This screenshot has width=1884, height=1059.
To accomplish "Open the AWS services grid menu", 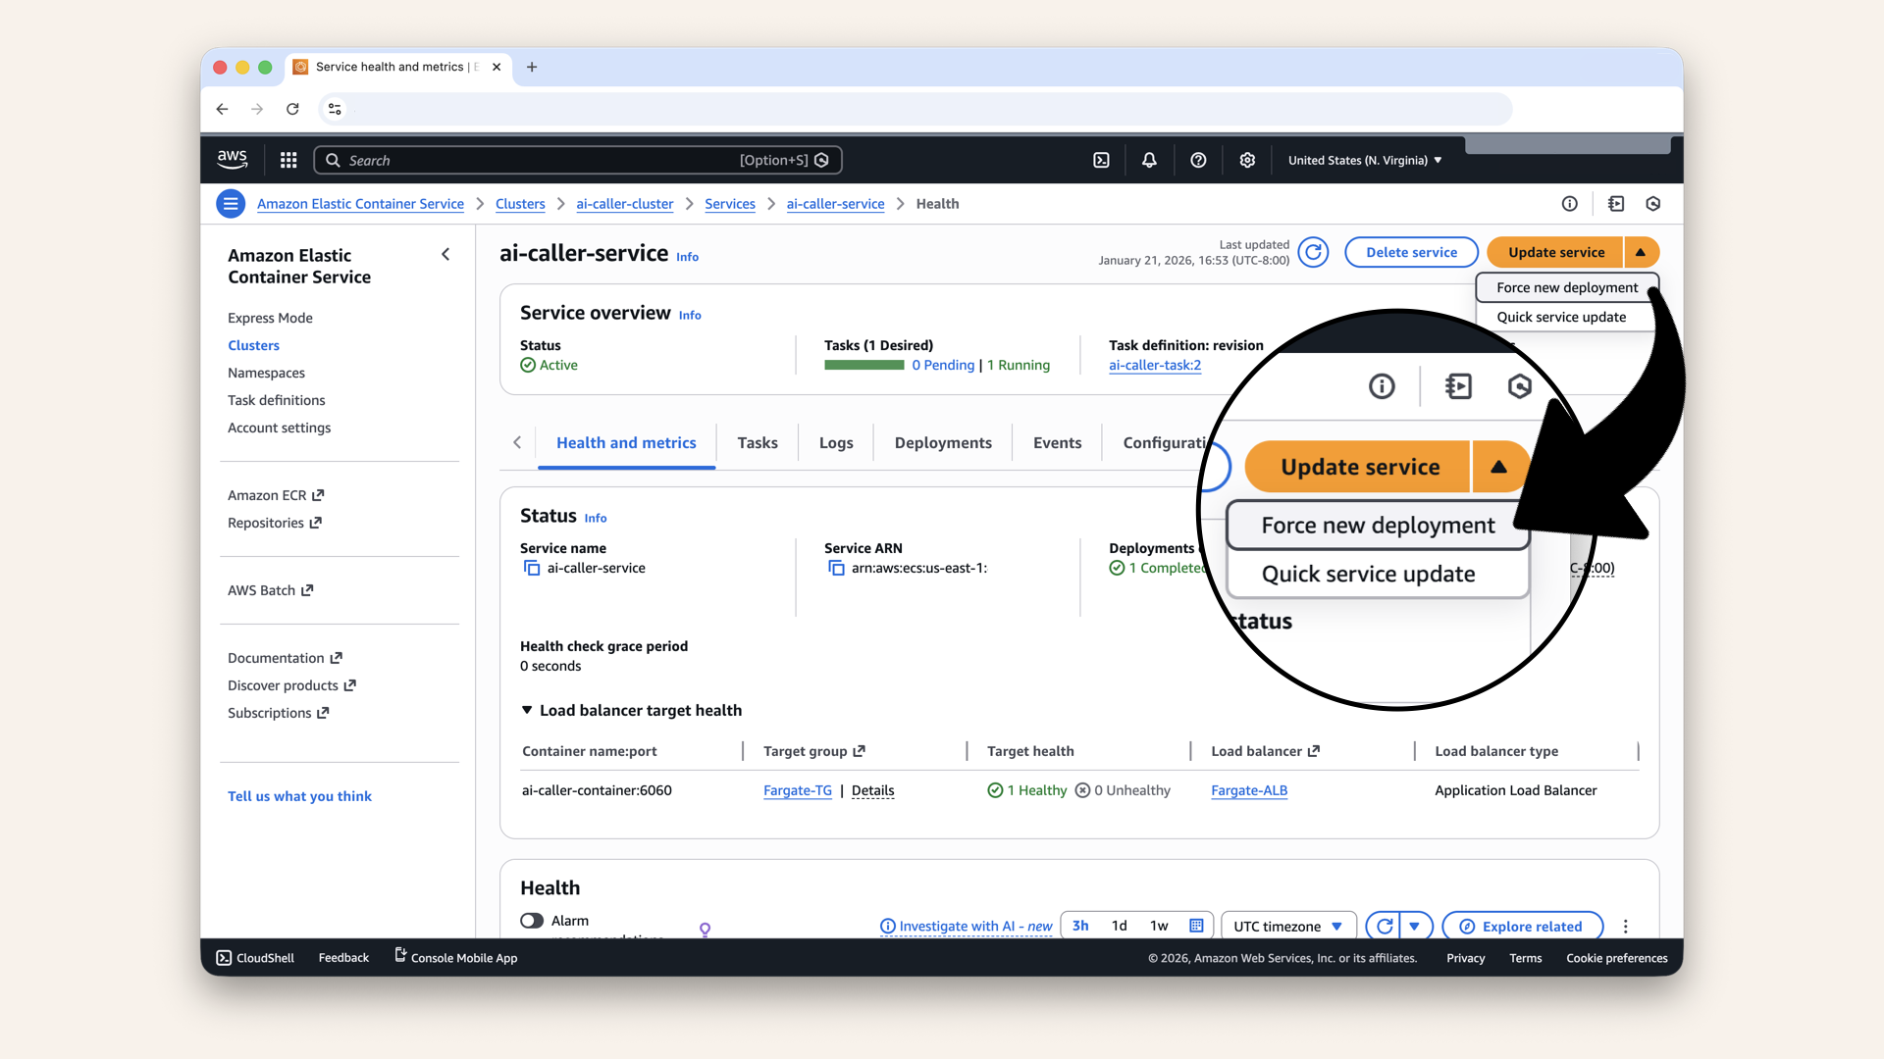I will [288, 159].
